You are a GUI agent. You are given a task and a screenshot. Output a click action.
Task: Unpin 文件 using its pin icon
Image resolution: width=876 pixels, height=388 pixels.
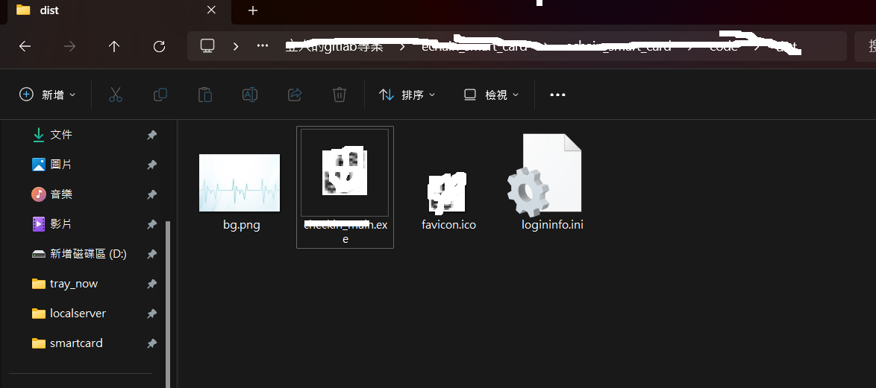coord(151,135)
